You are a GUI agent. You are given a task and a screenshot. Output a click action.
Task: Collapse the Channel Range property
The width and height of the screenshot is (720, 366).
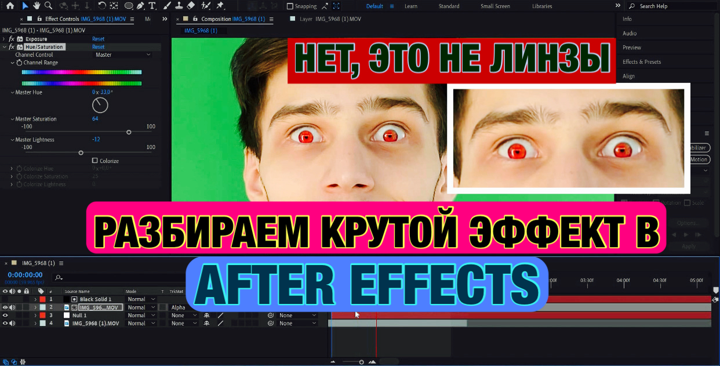[x=13, y=63]
